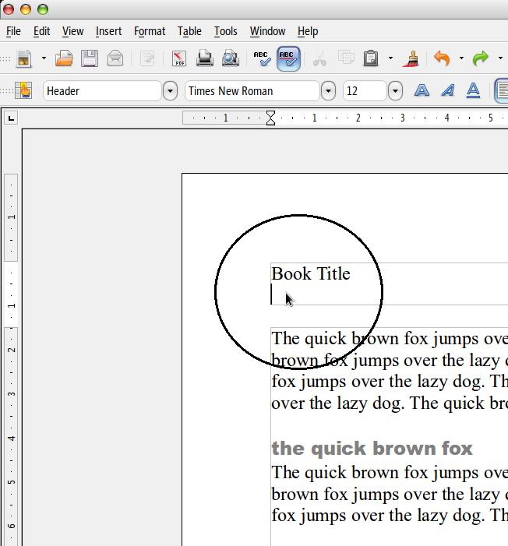Click the Print icon

[204, 58]
